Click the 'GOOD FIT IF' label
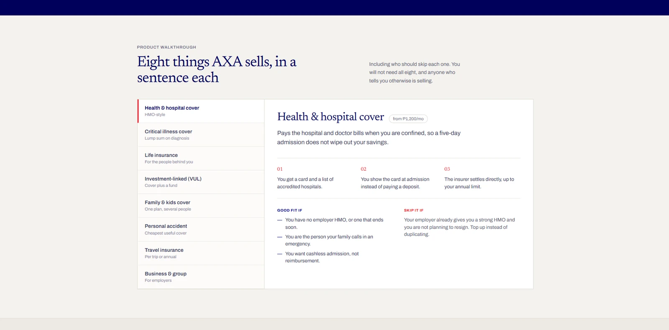The height and width of the screenshot is (330, 669). (289, 210)
